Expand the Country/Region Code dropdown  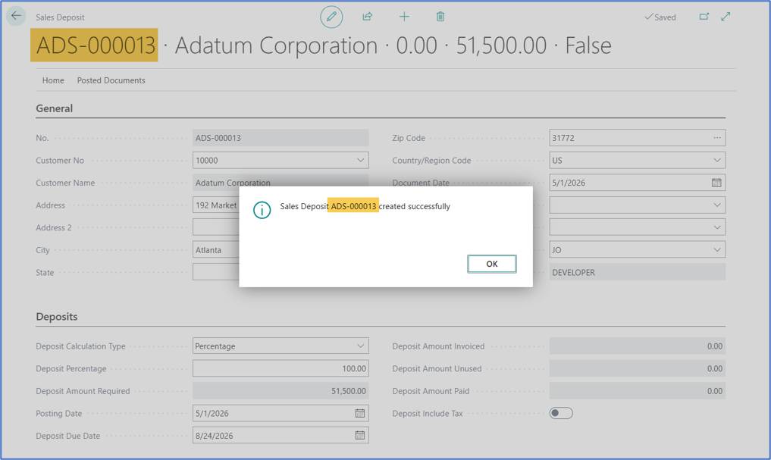[x=717, y=160]
